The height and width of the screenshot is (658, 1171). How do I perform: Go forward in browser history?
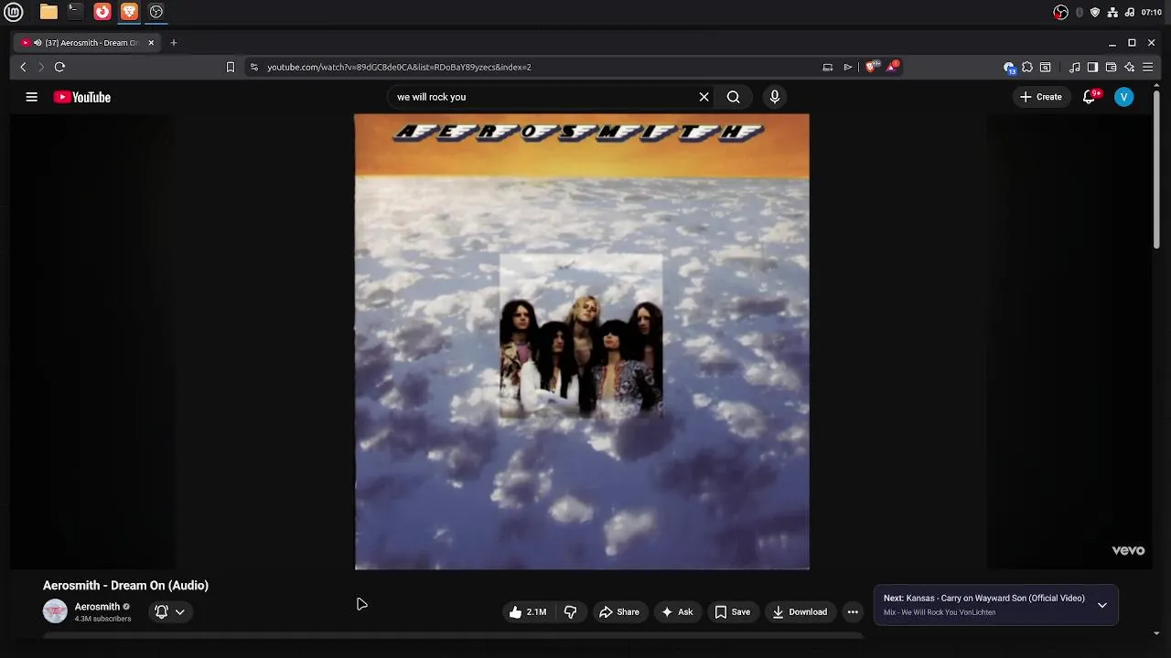click(41, 67)
